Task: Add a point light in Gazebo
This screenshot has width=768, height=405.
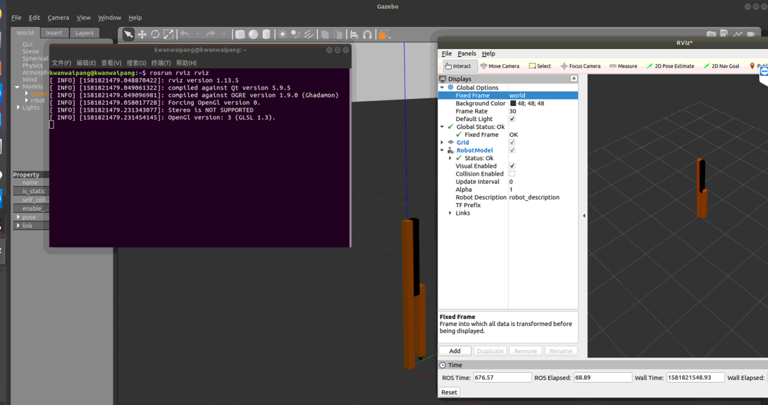Action: tap(283, 34)
